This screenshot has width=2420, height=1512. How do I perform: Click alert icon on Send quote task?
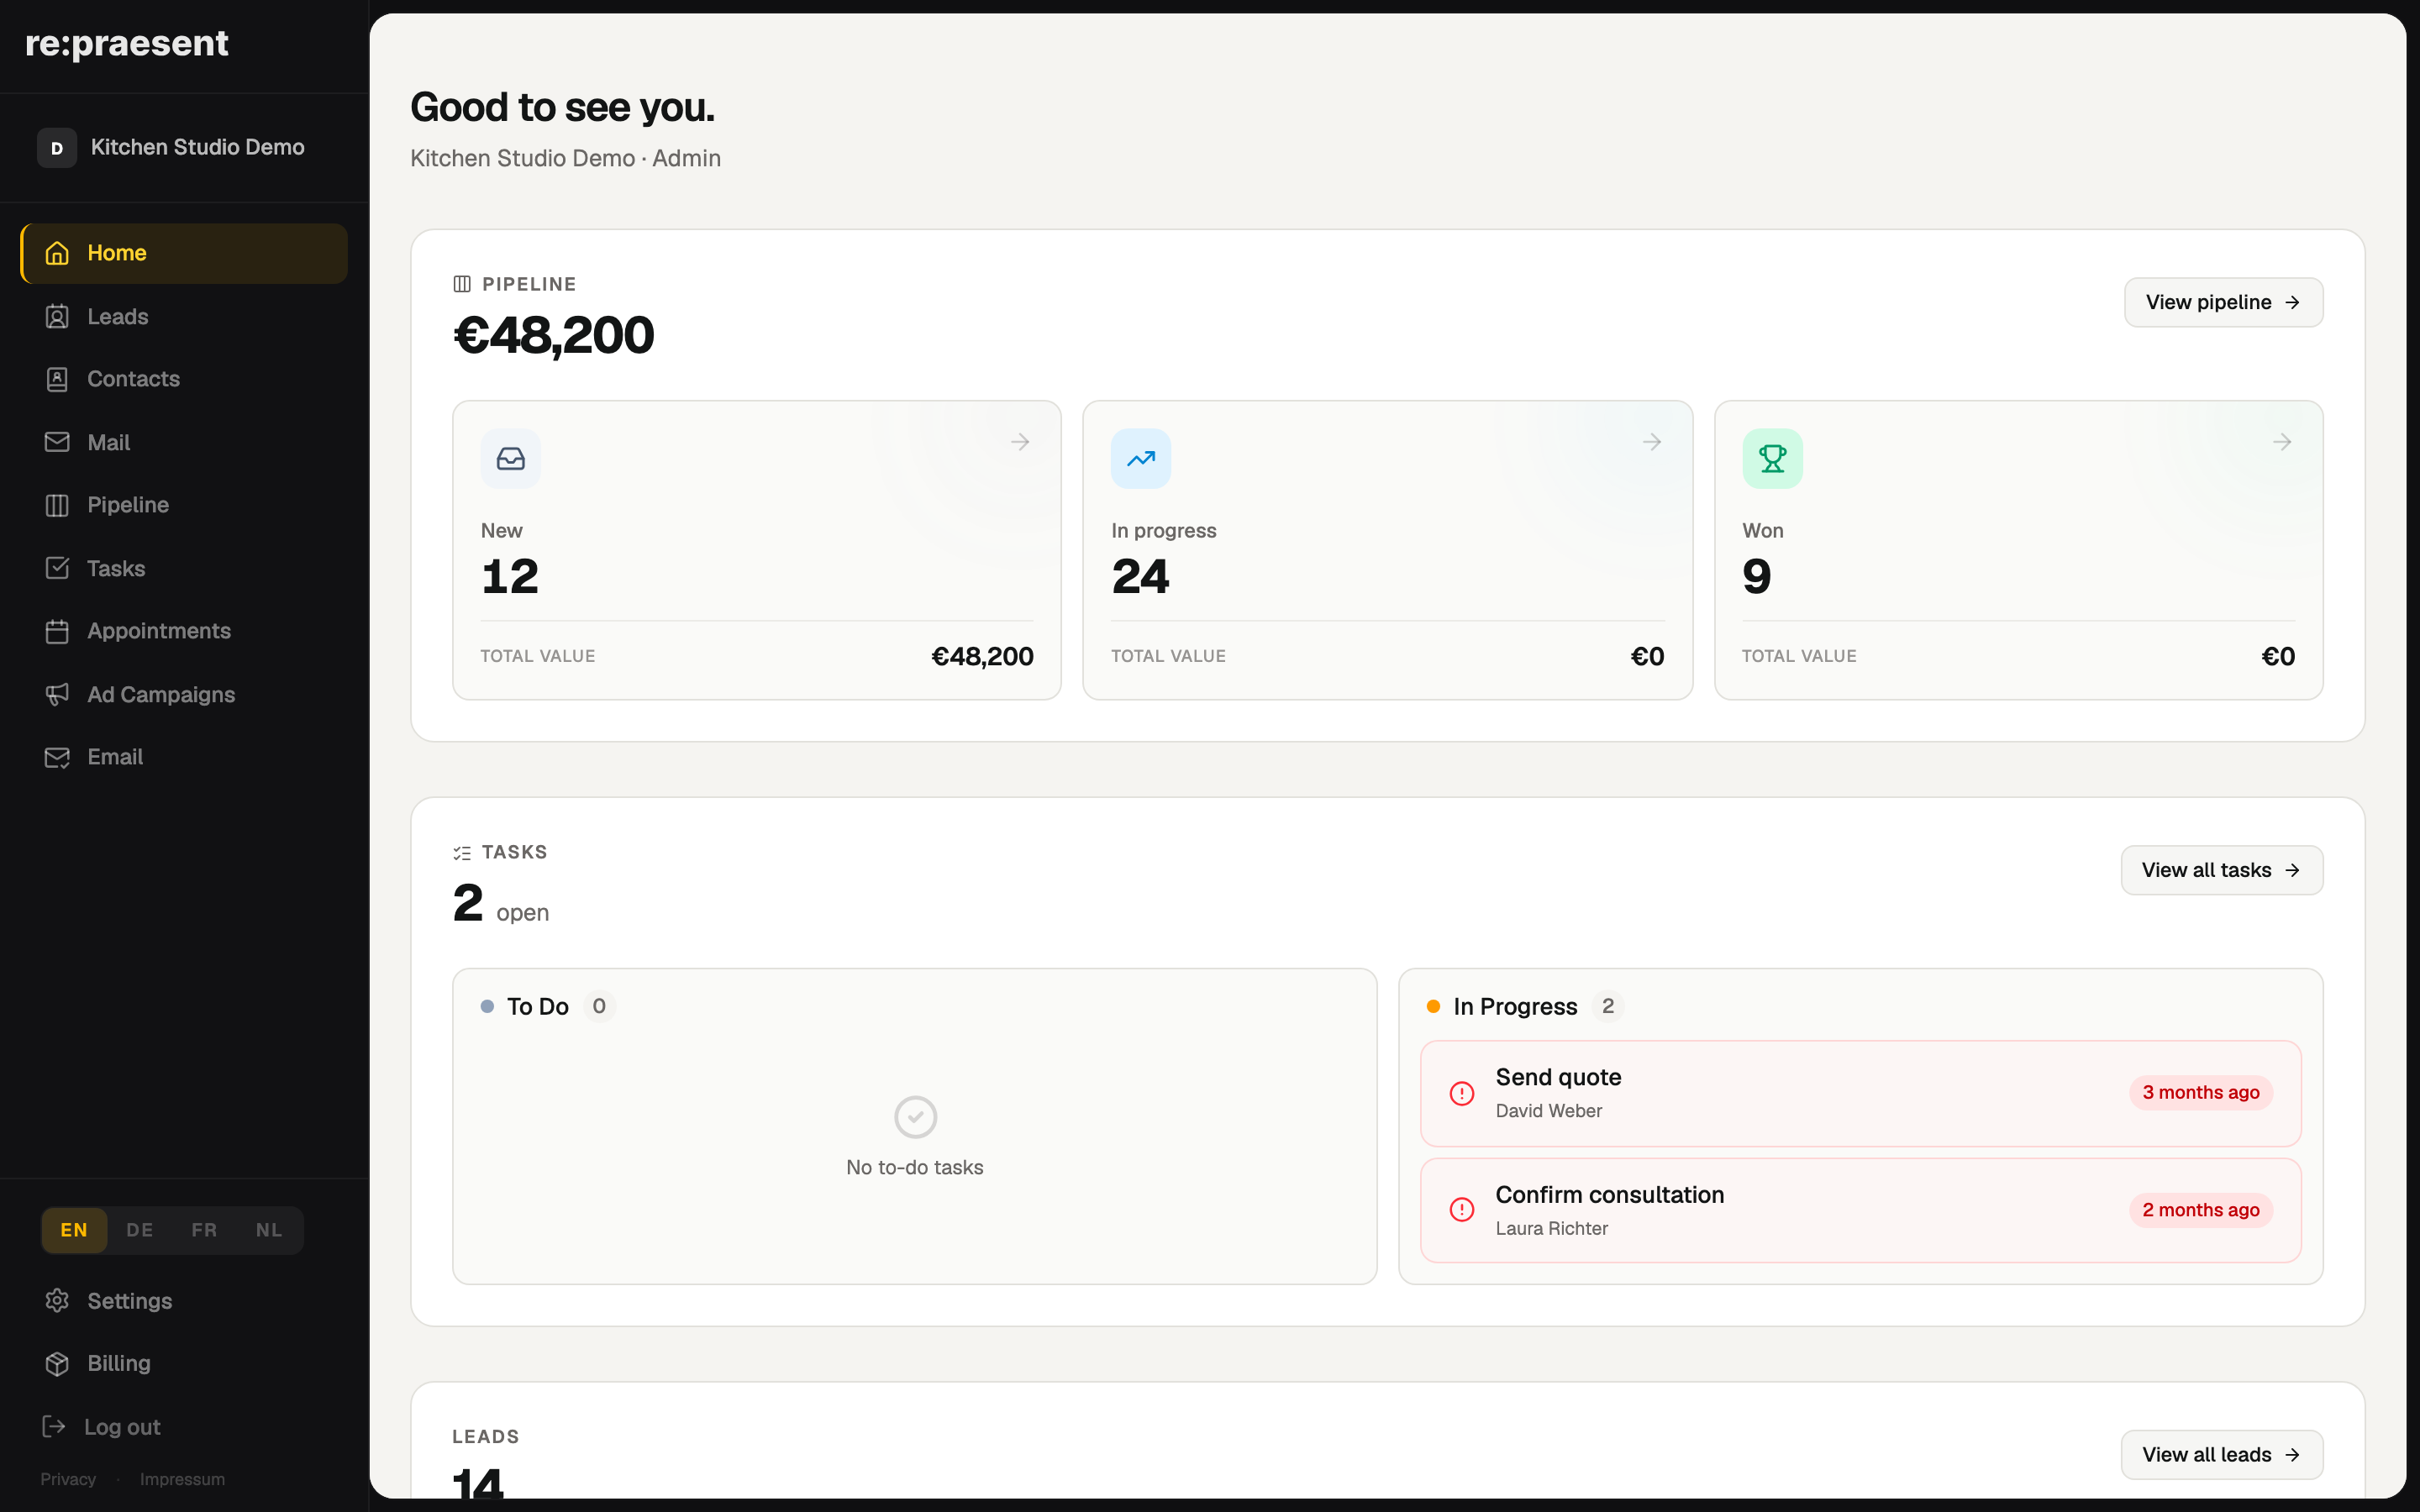[1462, 1093]
